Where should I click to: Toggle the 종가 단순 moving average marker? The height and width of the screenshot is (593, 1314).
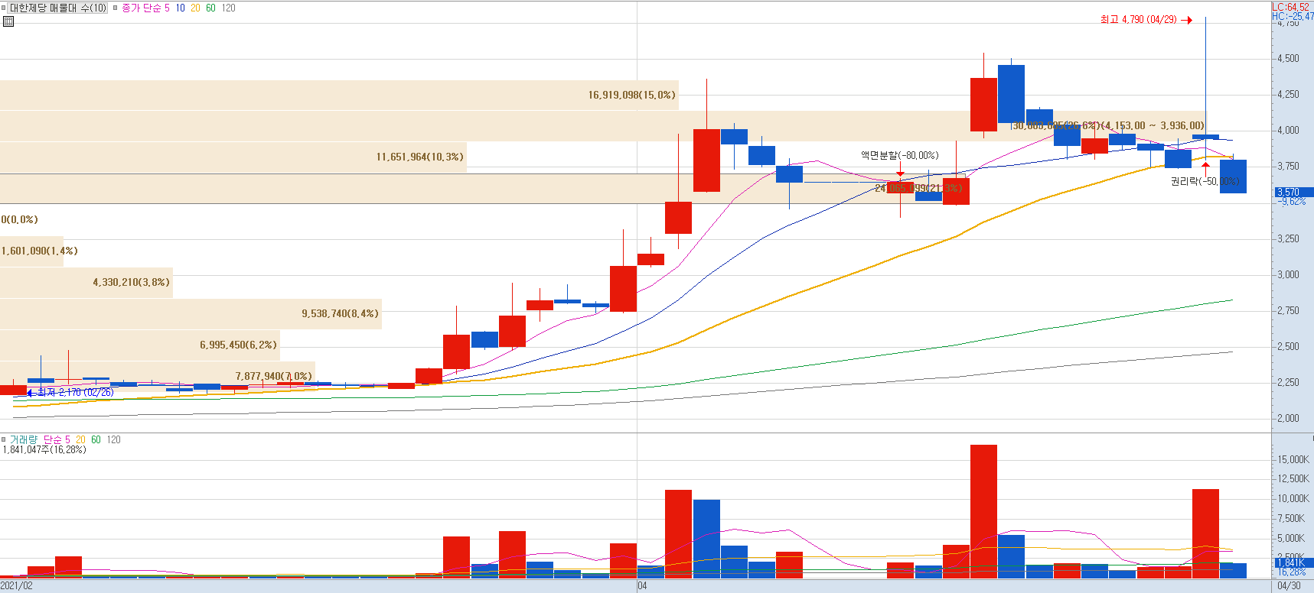tap(116, 8)
